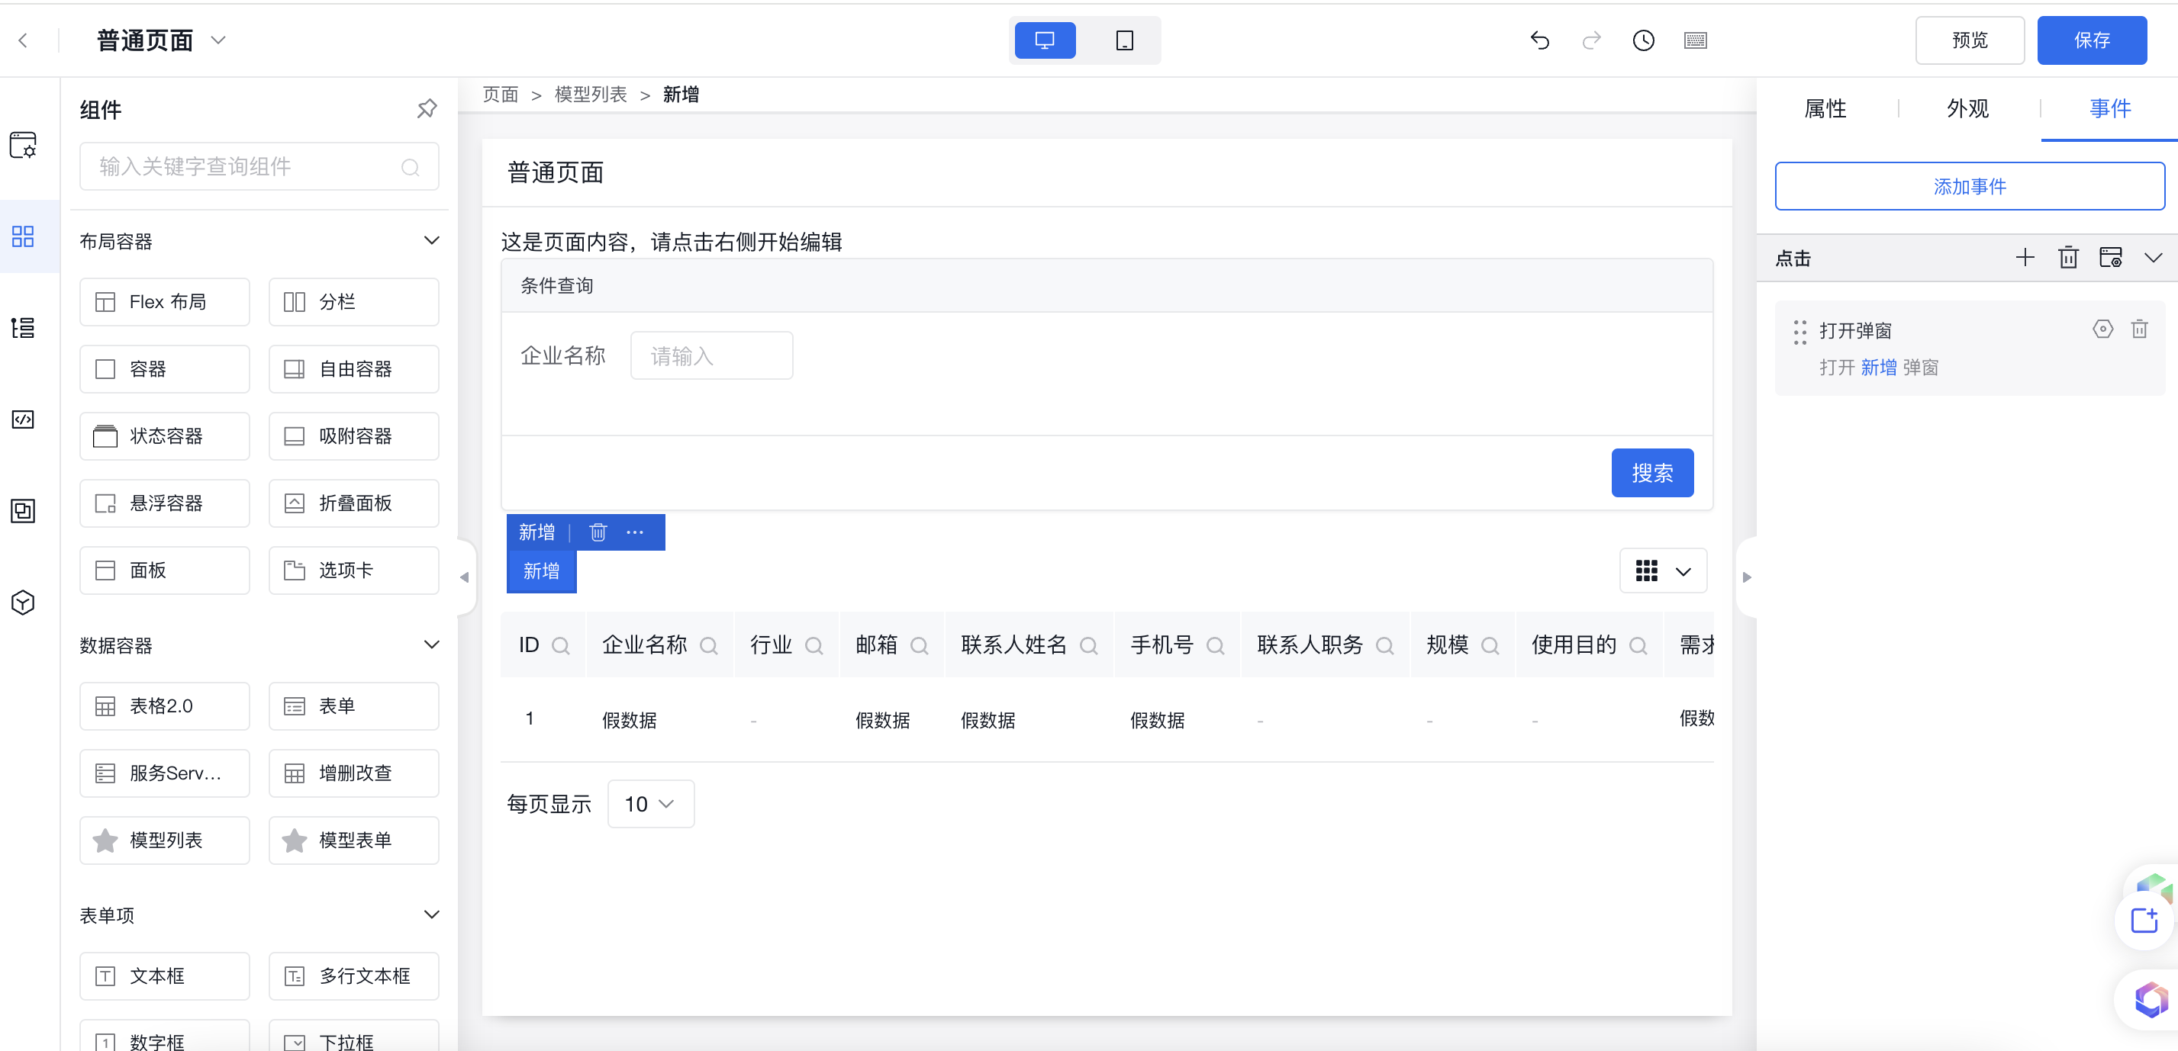The height and width of the screenshot is (1051, 2178).
Task: Click search icon in 使用目的 column header
Action: 1638,645
